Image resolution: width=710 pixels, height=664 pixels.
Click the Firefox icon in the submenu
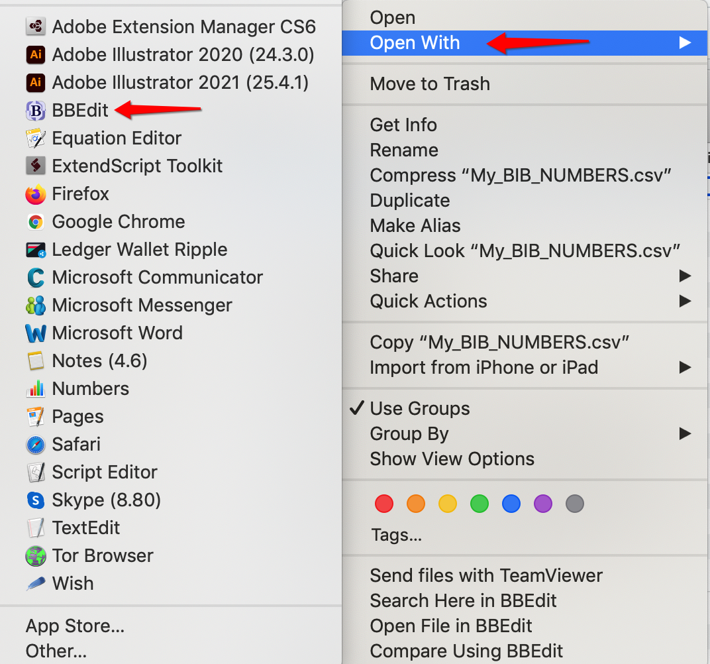click(35, 194)
